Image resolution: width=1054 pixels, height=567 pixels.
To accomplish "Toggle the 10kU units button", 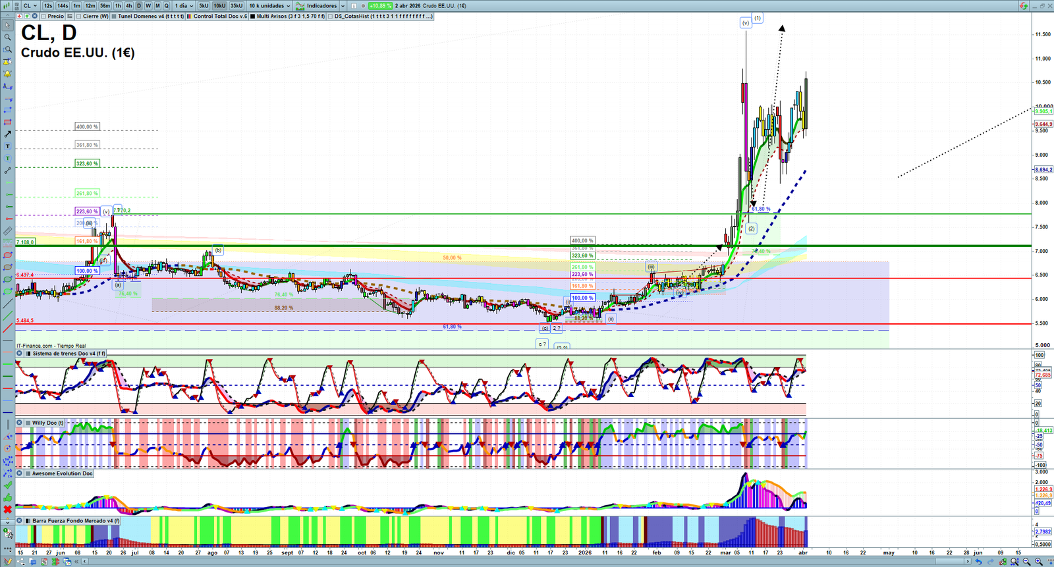I will (x=219, y=6).
